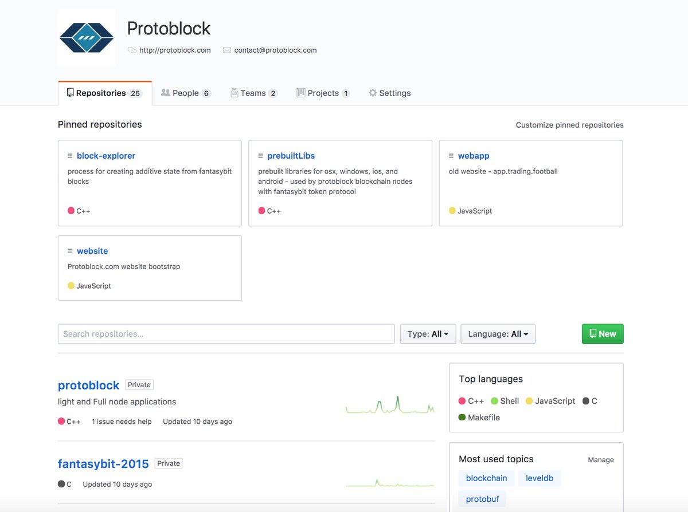
Task: Open the Language: All dropdown
Action: pos(498,334)
